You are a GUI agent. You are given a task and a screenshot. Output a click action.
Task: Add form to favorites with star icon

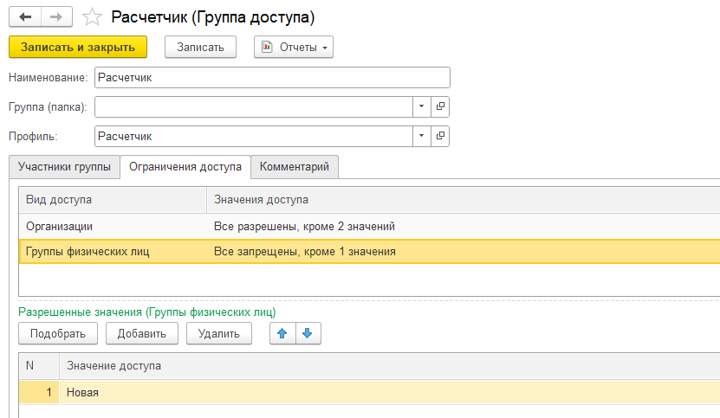click(90, 17)
